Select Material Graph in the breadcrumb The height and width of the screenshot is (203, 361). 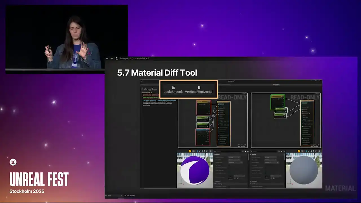[x=142, y=58]
